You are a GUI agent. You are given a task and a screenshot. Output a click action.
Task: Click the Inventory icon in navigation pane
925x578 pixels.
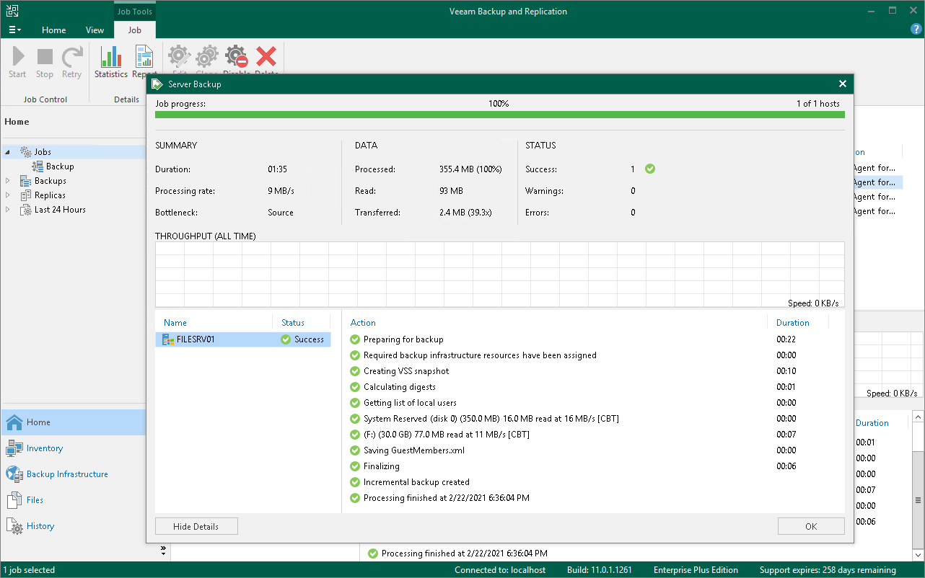coord(14,448)
